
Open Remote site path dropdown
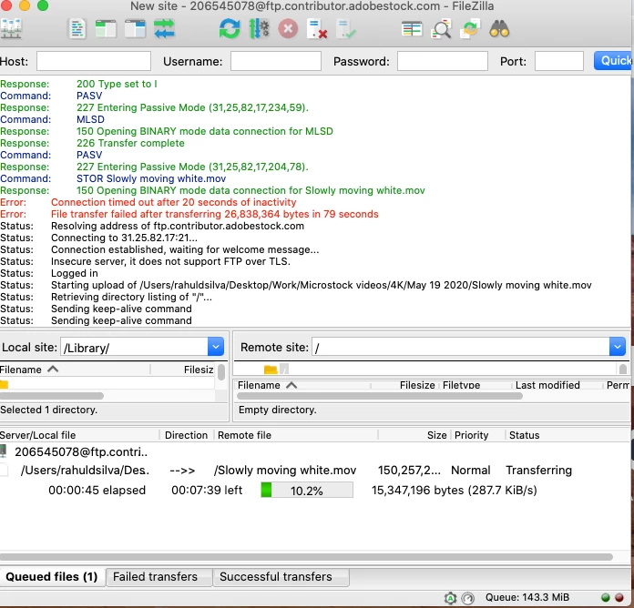pos(617,347)
